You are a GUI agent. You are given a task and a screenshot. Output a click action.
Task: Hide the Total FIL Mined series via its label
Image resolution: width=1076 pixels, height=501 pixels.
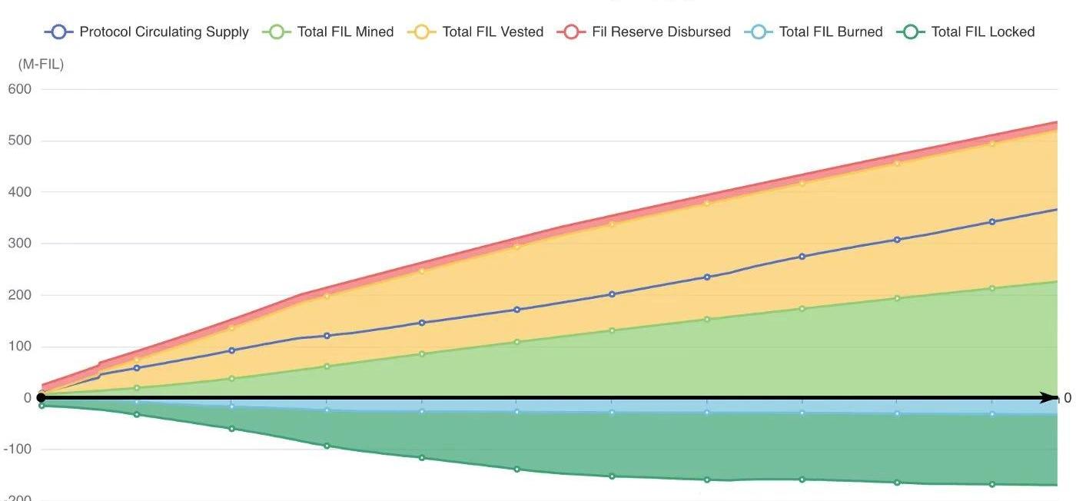(345, 32)
